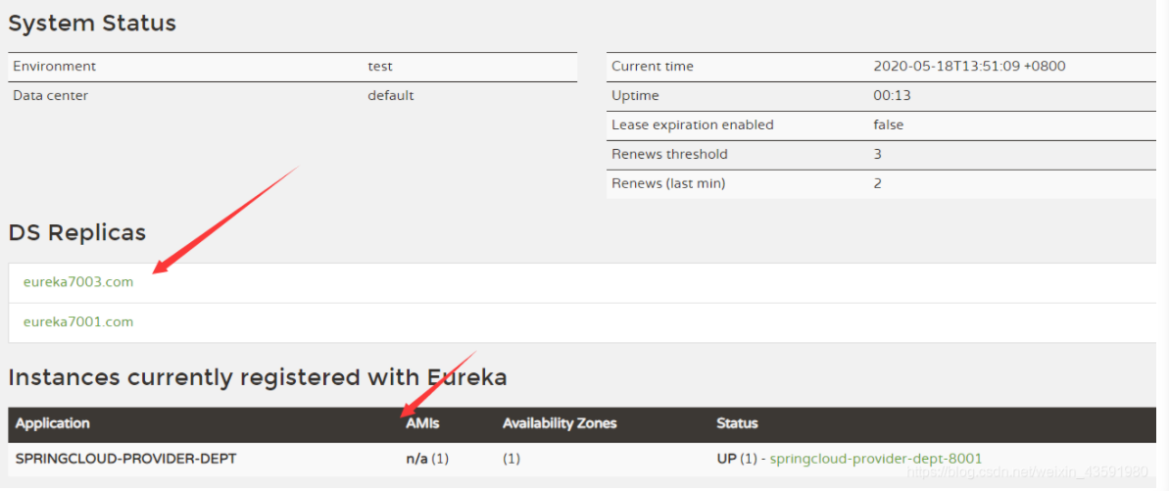
Task: Click the Status column header
Action: tap(737, 423)
